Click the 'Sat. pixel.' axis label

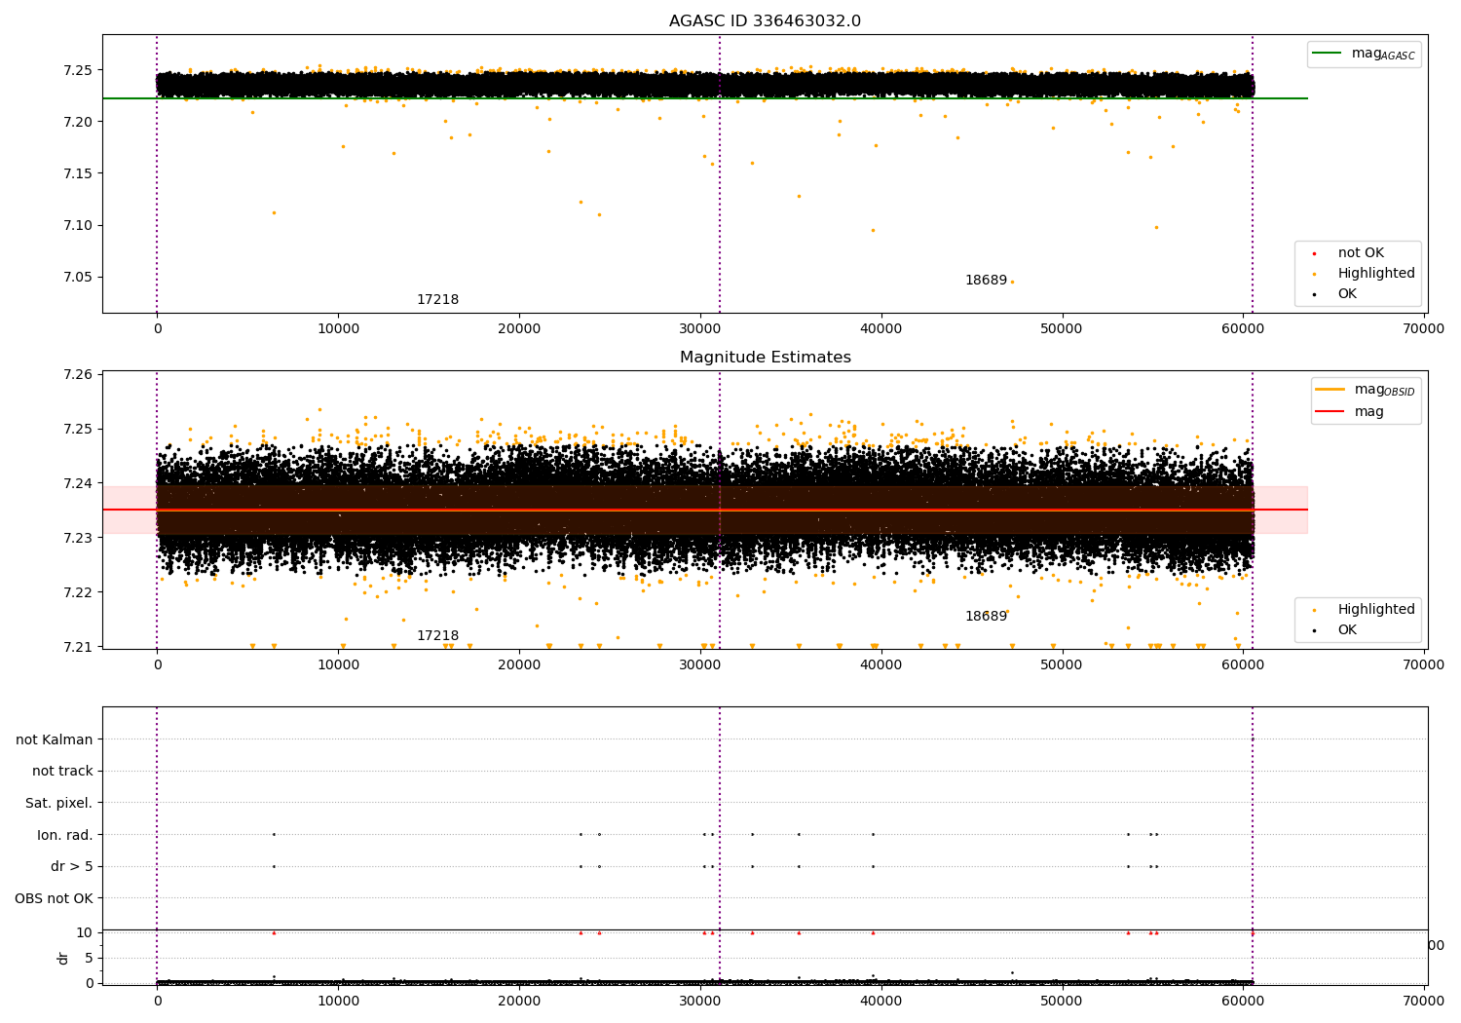pos(59,804)
